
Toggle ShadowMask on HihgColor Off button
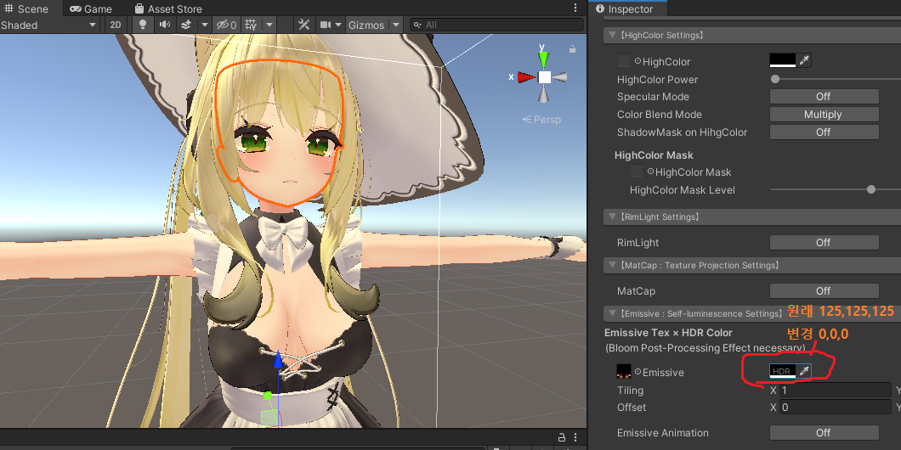pos(824,132)
